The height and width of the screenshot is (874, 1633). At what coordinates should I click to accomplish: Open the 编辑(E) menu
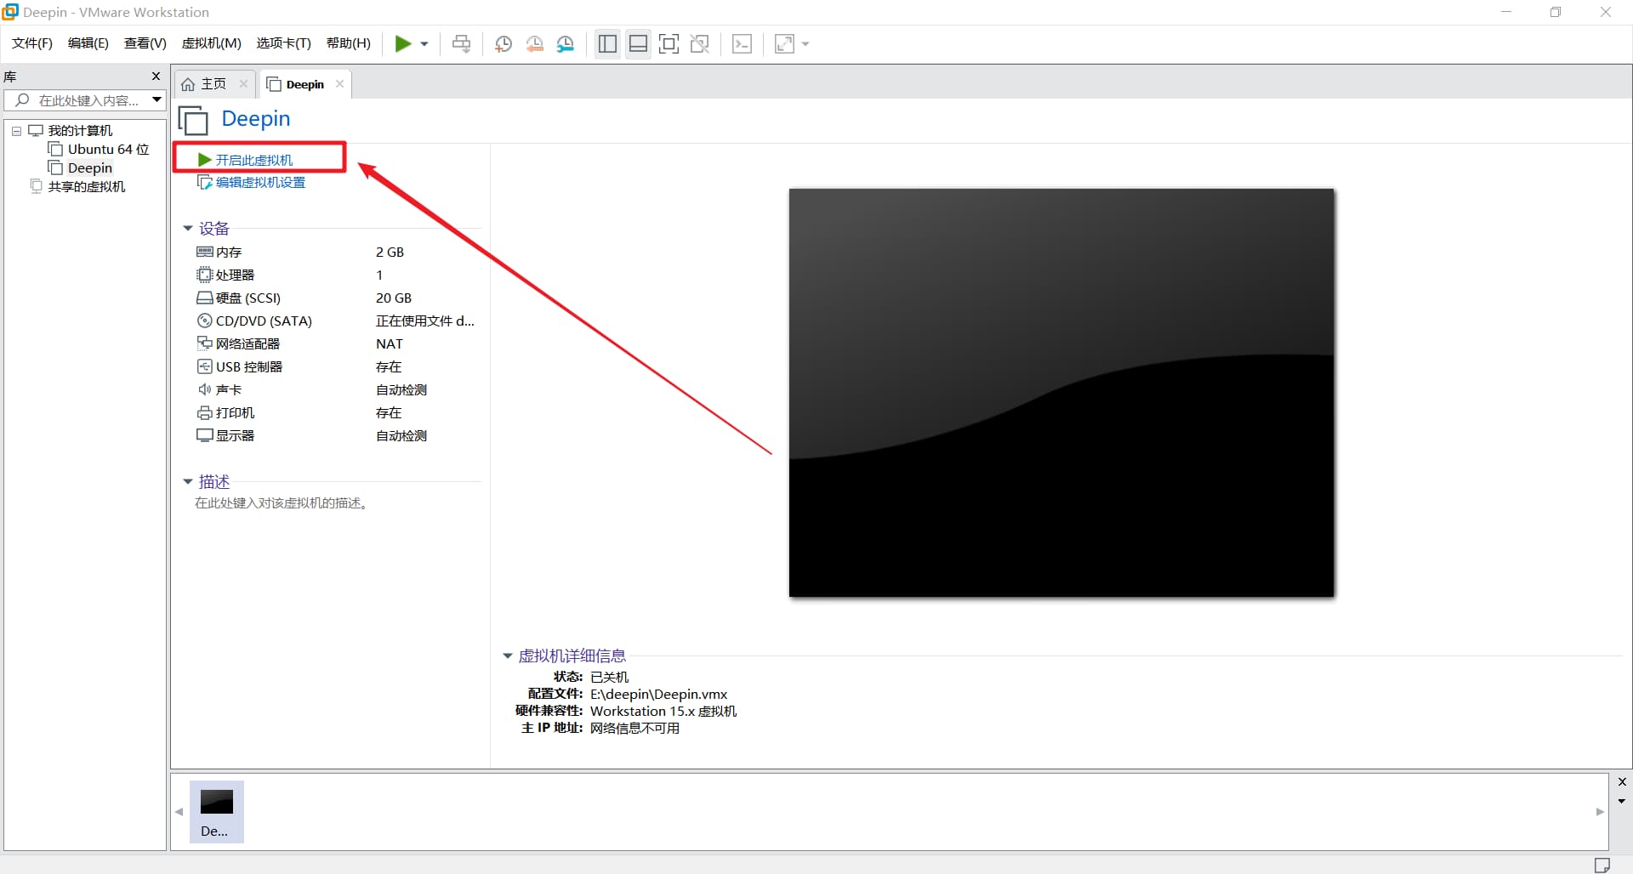coord(88,43)
